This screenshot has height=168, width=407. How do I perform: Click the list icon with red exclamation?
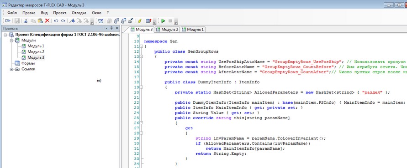pos(148,20)
